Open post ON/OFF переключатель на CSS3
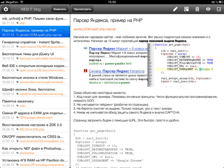Image resolution: width=224 pixels, height=168 pixels. [35, 138]
